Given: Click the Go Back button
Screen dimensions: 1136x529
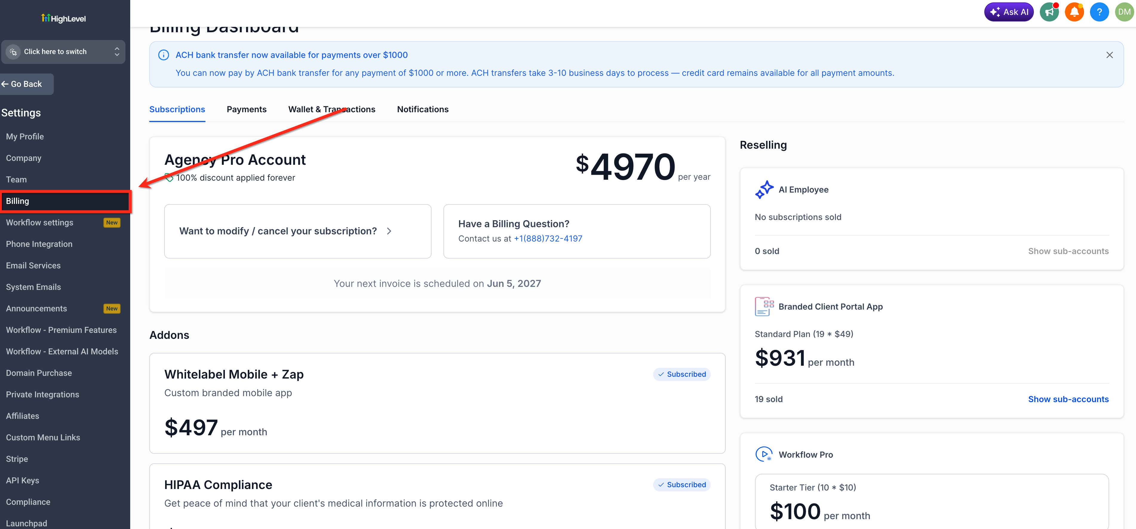Looking at the screenshot, I should pyautogui.click(x=27, y=84).
